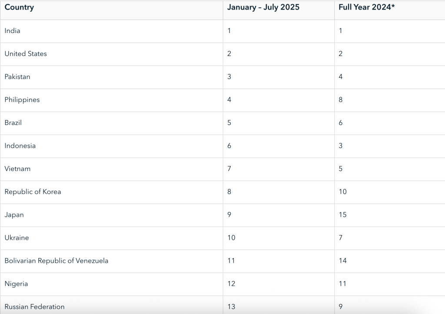Image resolution: width=445 pixels, height=314 pixels.
Task: Select the Philippines country cell
Action: click(x=22, y=100)
